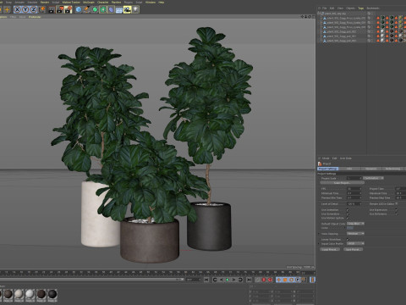Click the Scale Project button
The height and width of the screenshot is (305, 406).
[x=343, y=183]
